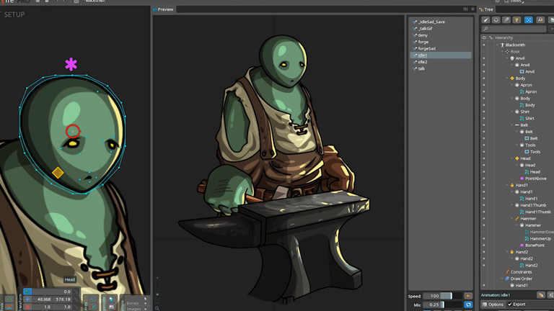This screenshot has height=311, width=554.
Task: Click the X translation field 40.368
Action: pos(43,299)
